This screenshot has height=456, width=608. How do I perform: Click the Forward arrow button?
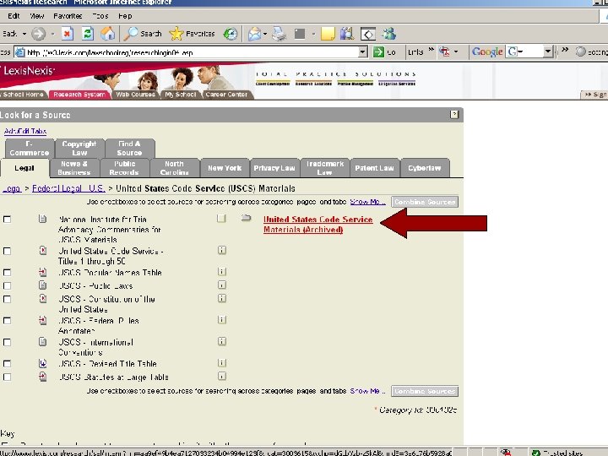click(38, 34)
